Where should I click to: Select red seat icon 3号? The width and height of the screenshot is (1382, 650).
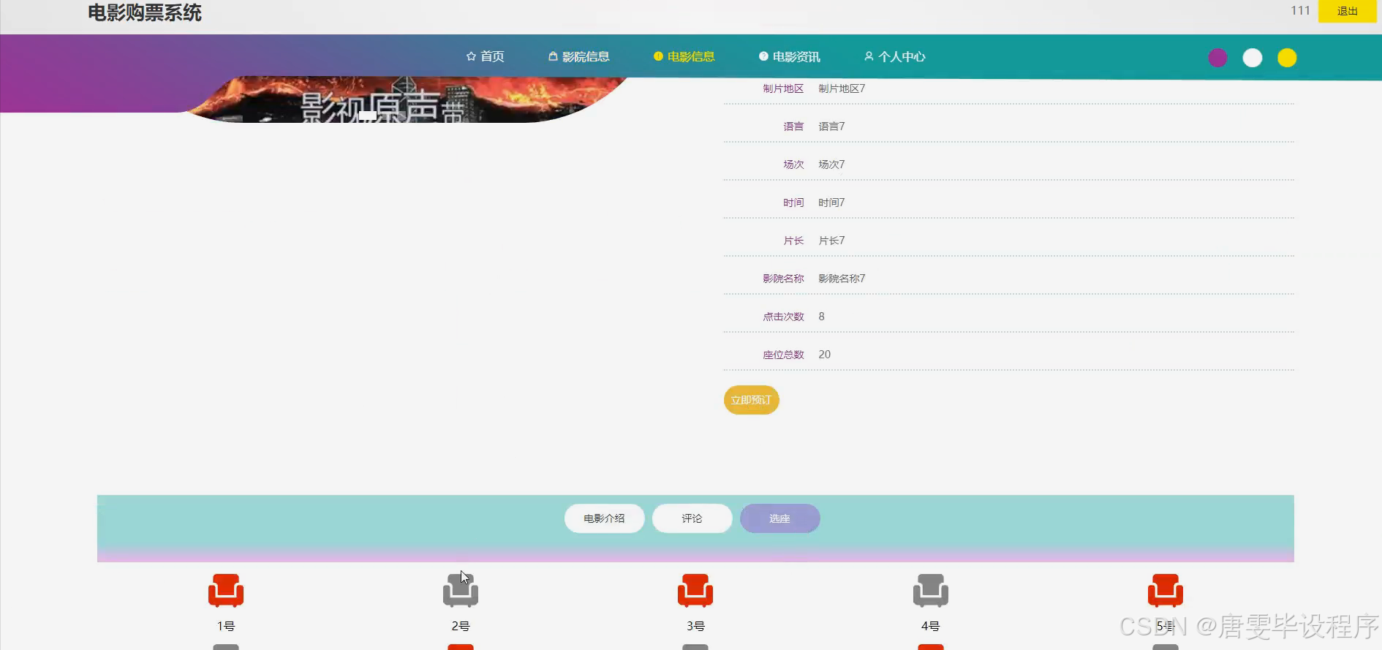tap(695, 591)
